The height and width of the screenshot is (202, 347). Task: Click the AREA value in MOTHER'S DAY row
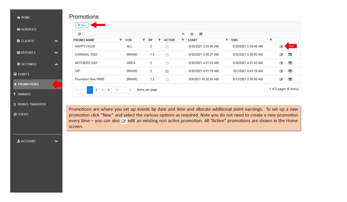point(131,63)
